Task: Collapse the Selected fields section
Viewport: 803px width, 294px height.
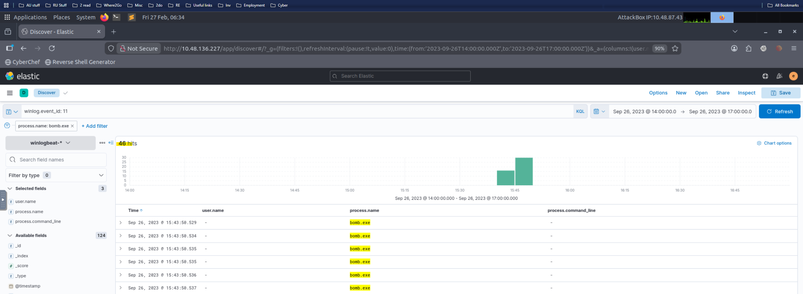Action: click(x=10, y=188)
